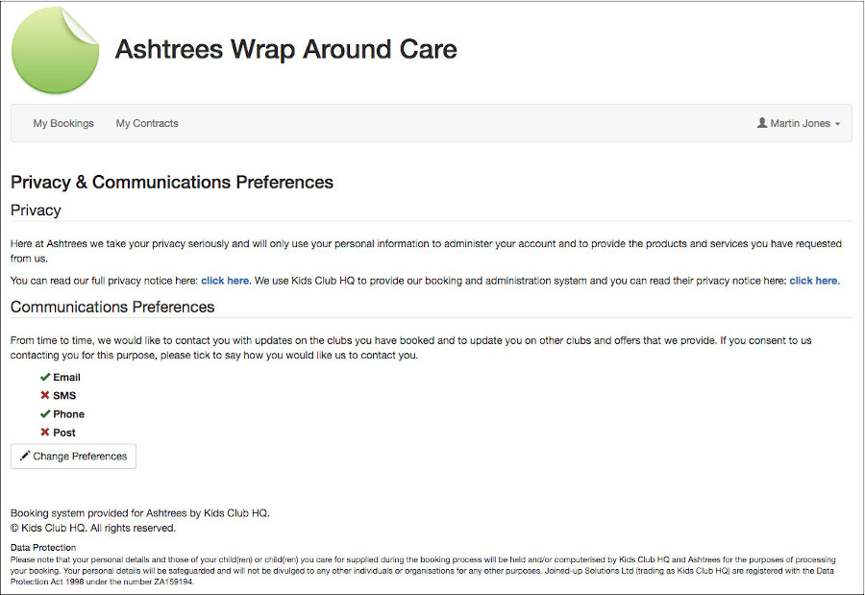Click the pencil icon in Change Preferences
The image size is (865, 595).
click(x=25, y=456)
